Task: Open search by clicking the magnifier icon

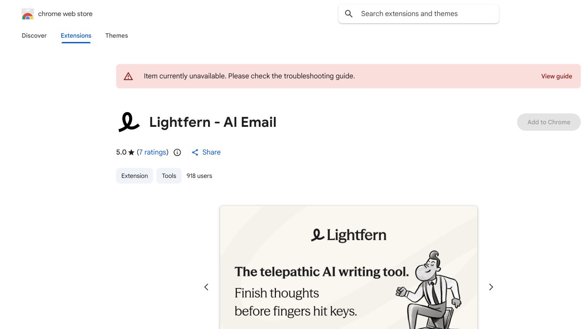Action: (349, 13)
